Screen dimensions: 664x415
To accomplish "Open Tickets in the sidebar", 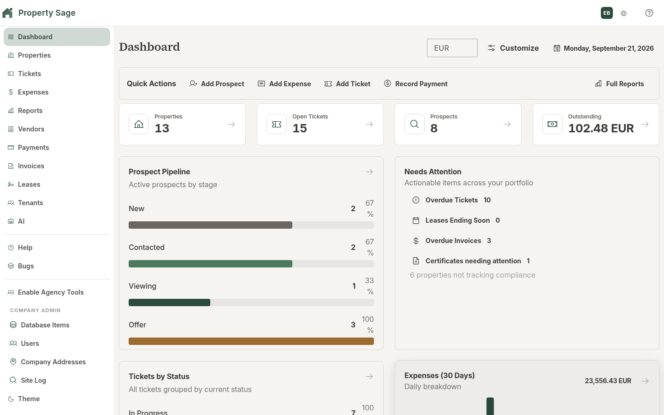I will 57,74.
